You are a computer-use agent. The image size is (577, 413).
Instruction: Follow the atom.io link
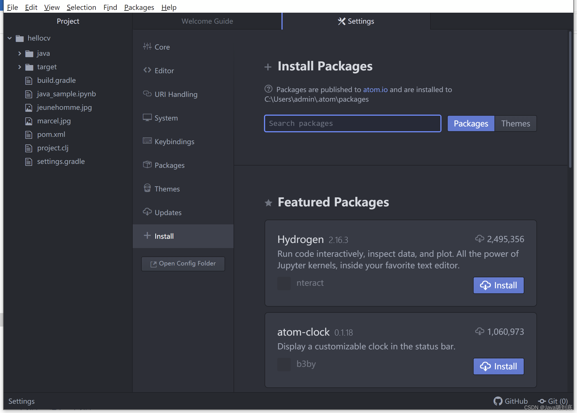pyautogui.click(x=375, y=90)
